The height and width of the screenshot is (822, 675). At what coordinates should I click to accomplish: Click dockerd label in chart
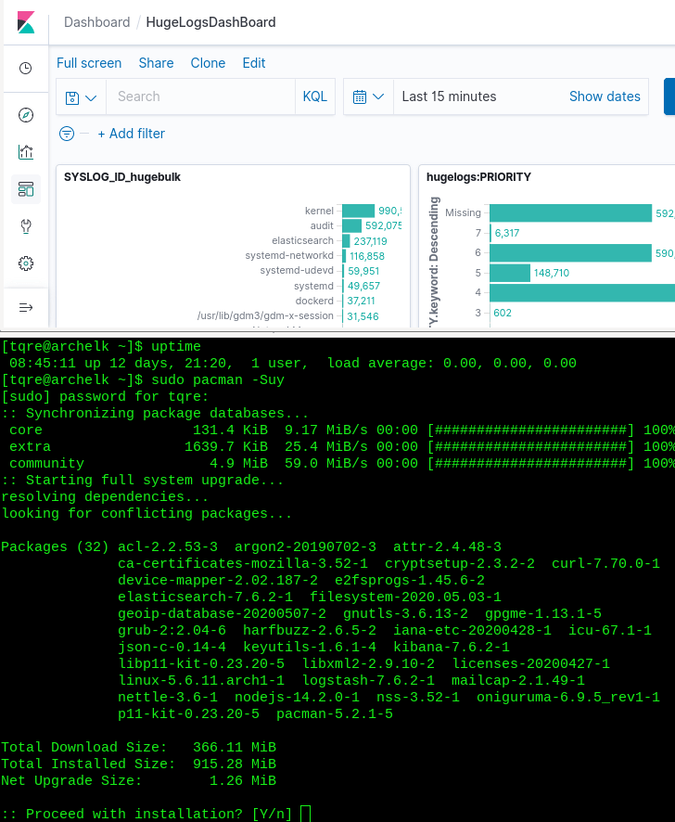coord(314,301)
